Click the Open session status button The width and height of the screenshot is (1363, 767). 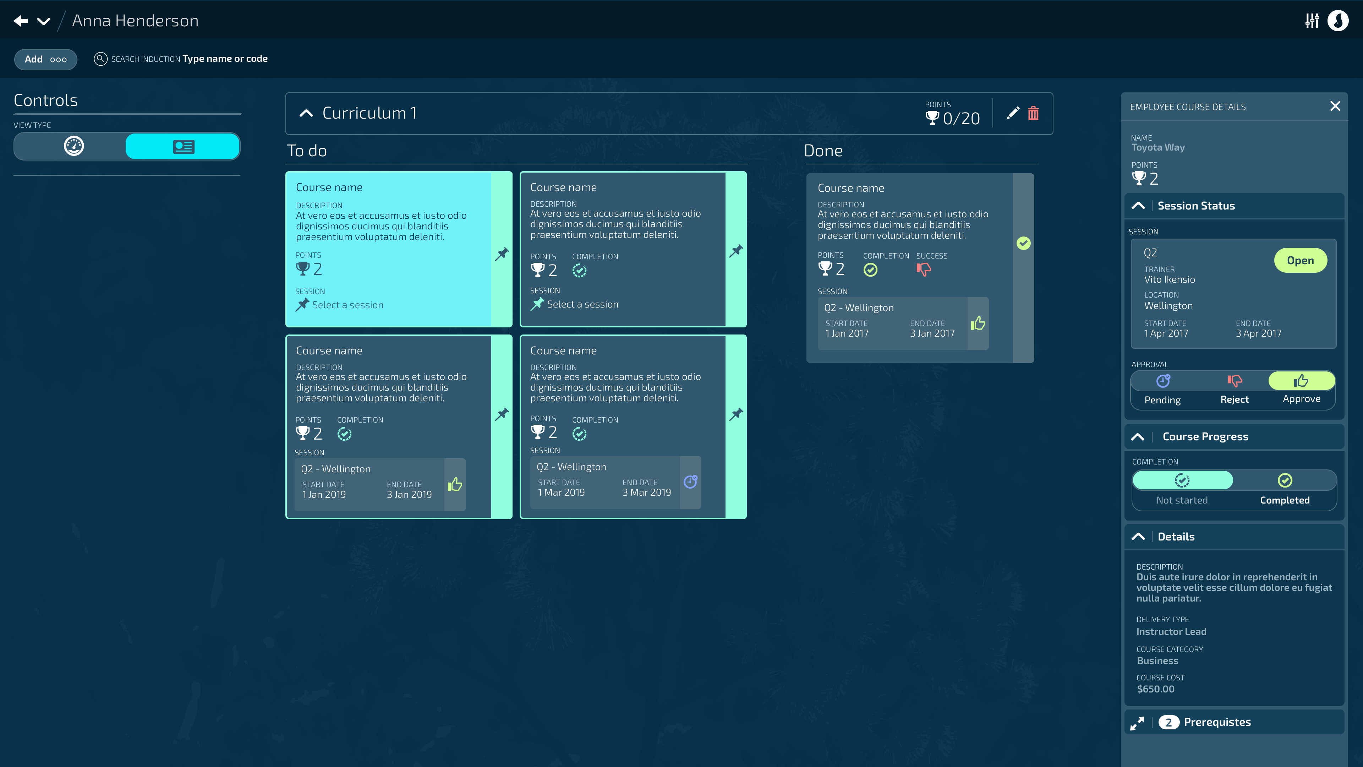pos(1300,260)
